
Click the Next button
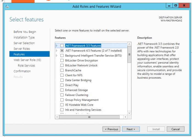(x=131, y=129)
